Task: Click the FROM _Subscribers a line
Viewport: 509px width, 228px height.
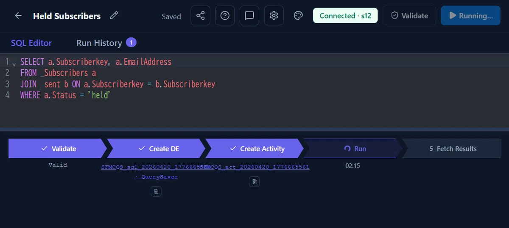Action: point(58,73)
